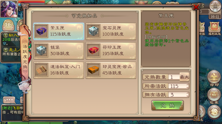Viewport: 222px width, 124px height.
Task: Click the 兑换数量 quantity field
Action: [x=174, y=77]
